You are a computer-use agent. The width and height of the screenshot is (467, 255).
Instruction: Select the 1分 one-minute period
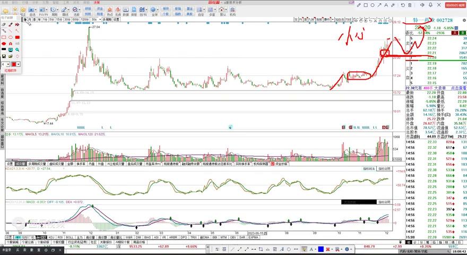click(45, 19)
